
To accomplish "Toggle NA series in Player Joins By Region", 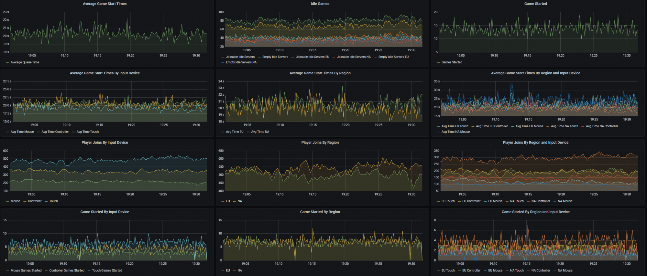I will click(239, 201).
